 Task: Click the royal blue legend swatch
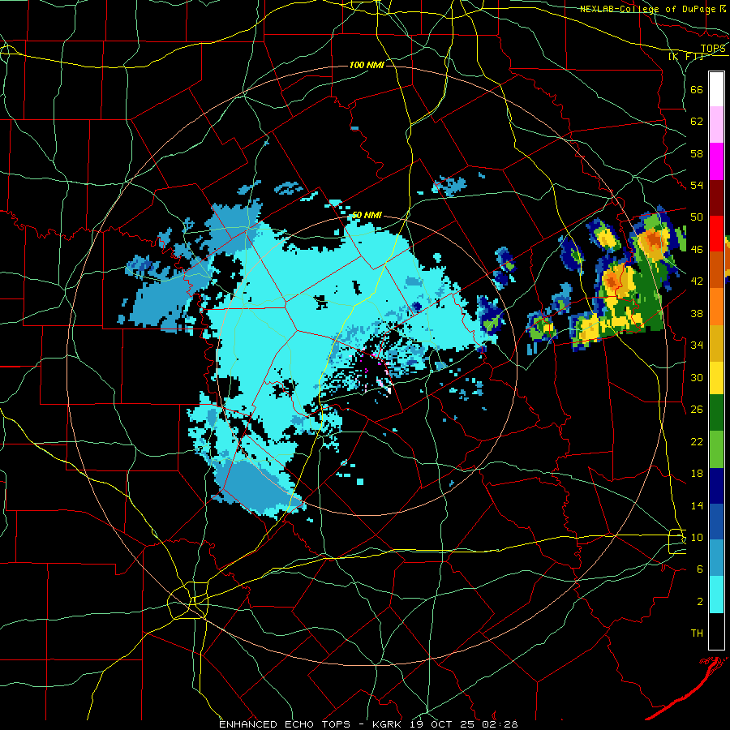716,522
